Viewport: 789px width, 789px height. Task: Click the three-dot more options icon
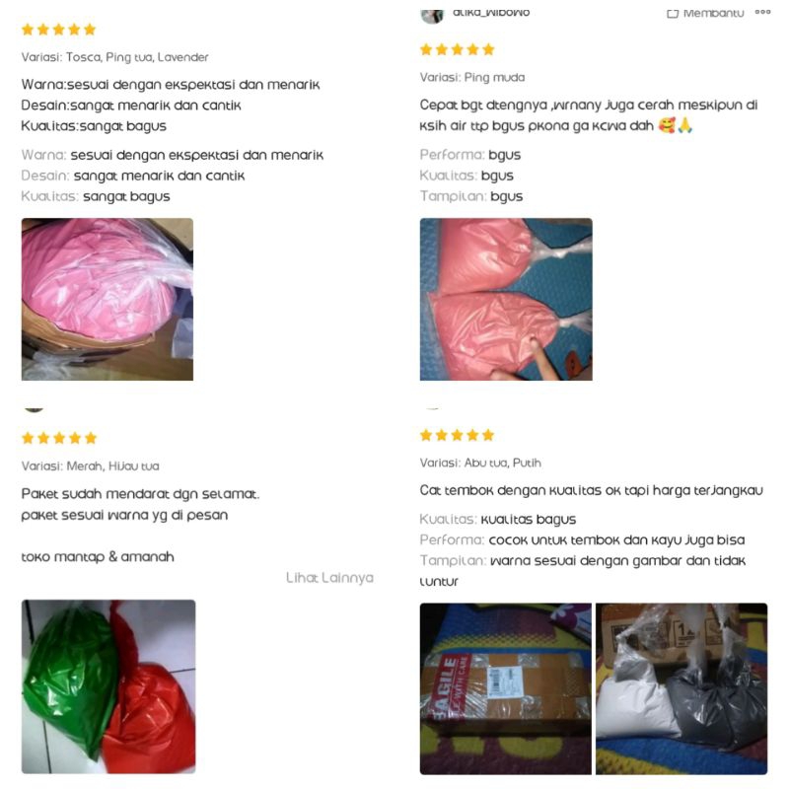coord(762,12)
